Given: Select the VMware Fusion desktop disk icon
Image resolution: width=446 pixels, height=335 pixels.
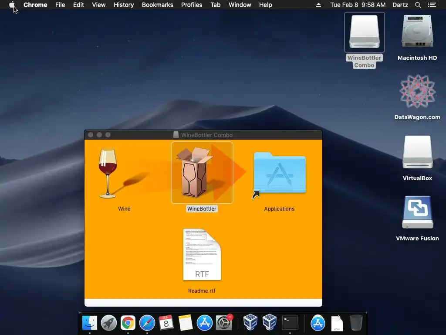Looking at the screenshot, I should click(x=417, y=212).
